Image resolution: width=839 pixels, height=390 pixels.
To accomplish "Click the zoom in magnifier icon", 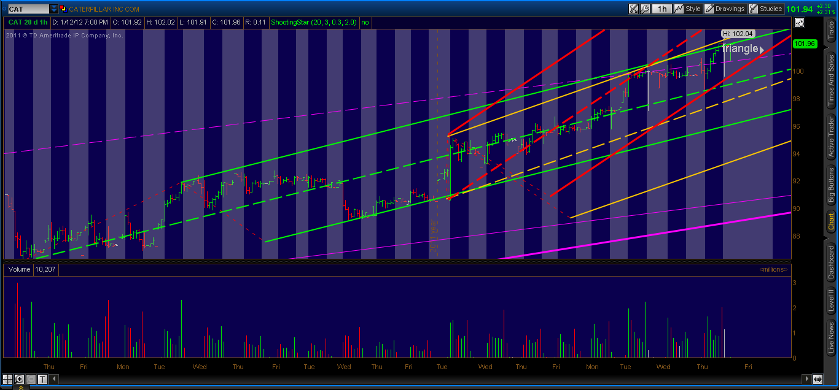I will pyautogui.click(x=20, y=379).
